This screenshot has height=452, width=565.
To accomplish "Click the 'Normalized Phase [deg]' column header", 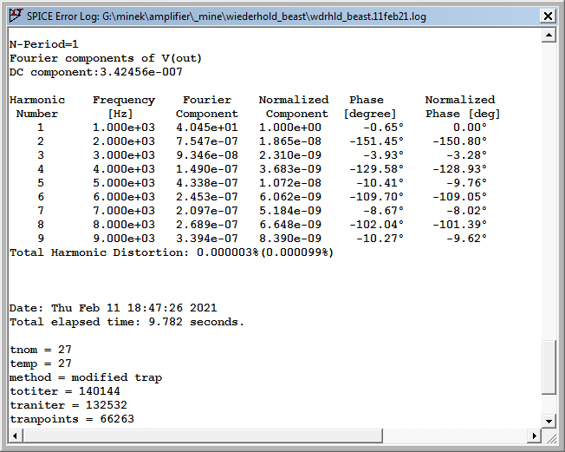I will pyautogui.click(x=463, y=107).
